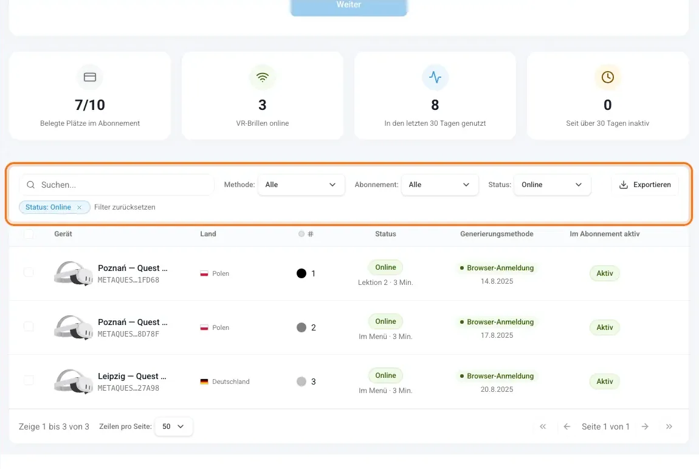699x469 pixels.
Task: Click the Germany flag in the Leipzig row
Action: pos(204,382)
